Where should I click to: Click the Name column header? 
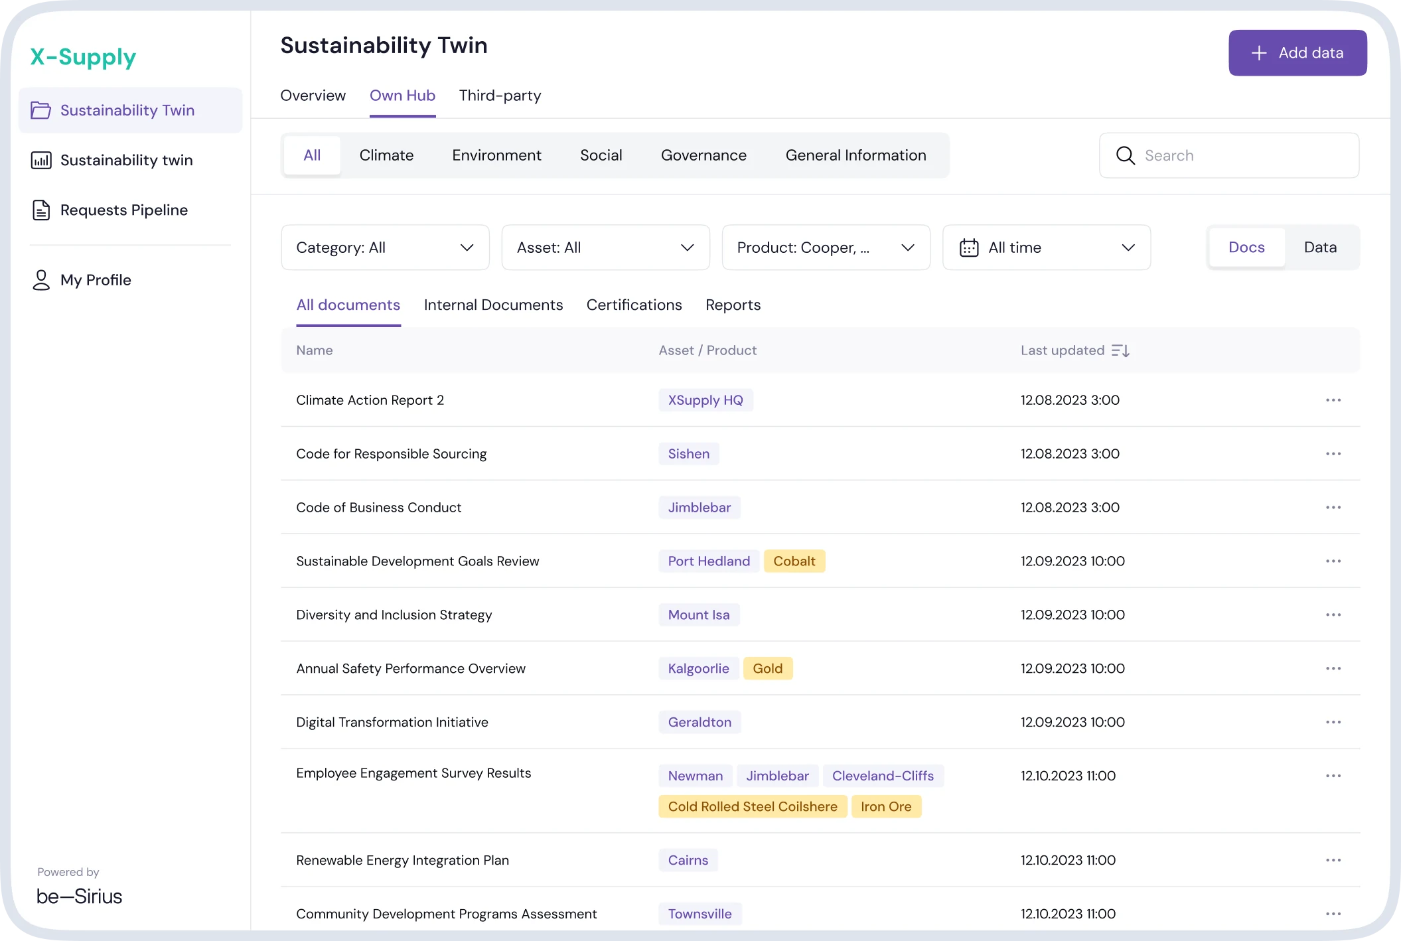[x=315, y=350]
